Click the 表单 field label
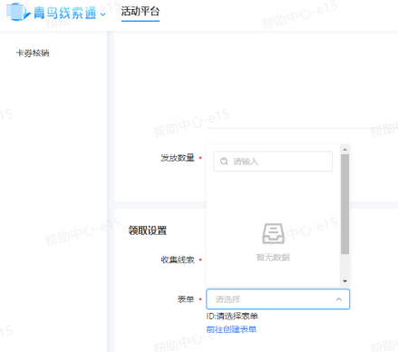 click(186, 299)
